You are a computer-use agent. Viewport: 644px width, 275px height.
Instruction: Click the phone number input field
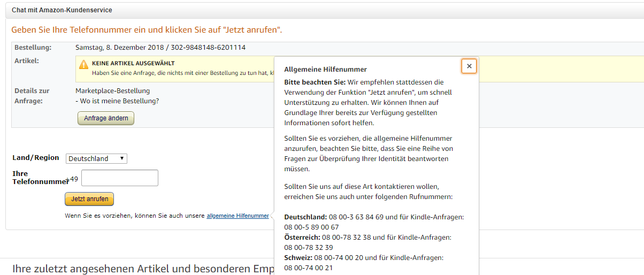[x=120, y=178]
